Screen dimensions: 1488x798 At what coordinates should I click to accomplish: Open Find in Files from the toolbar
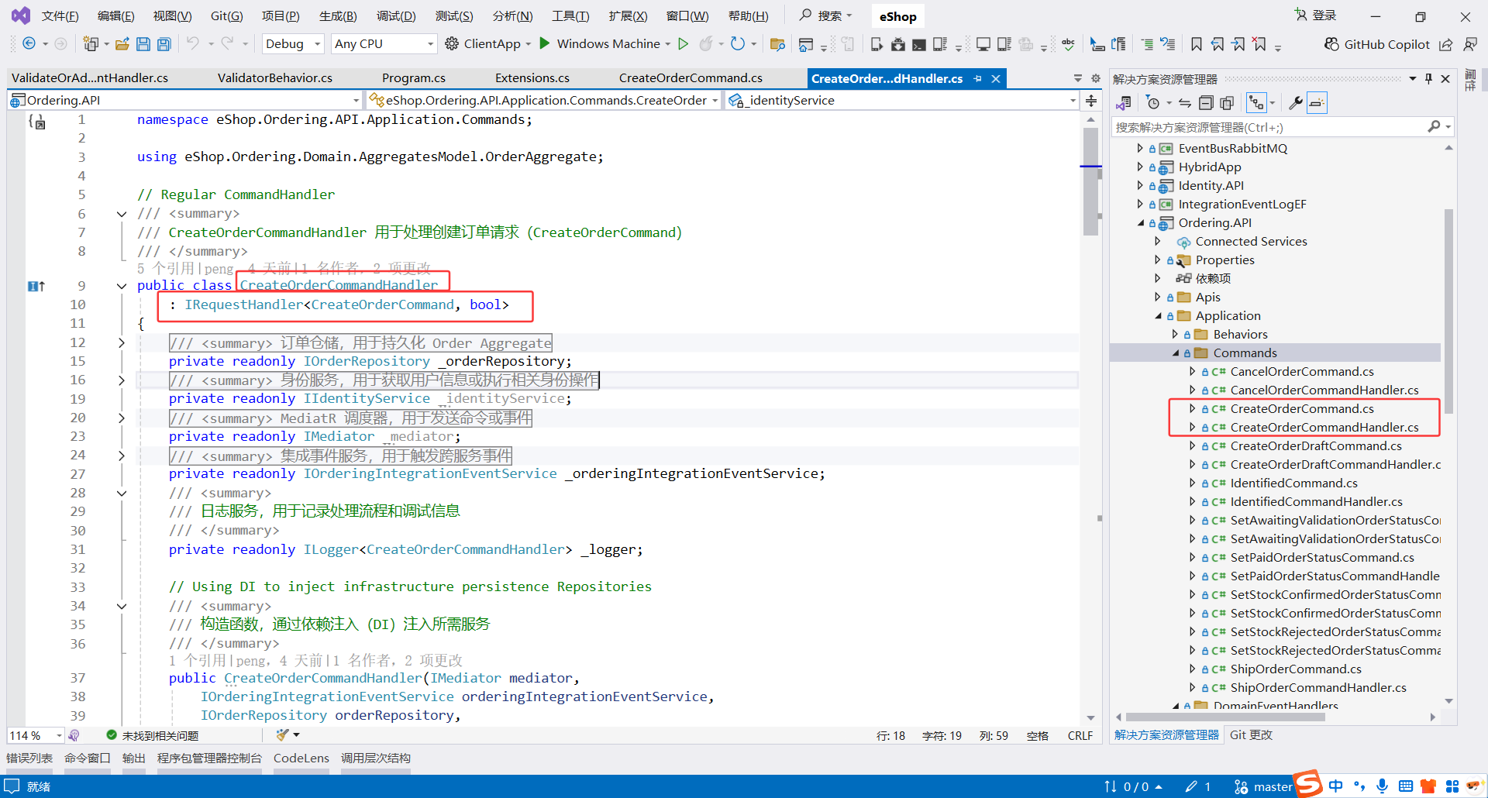pos(777,44)
